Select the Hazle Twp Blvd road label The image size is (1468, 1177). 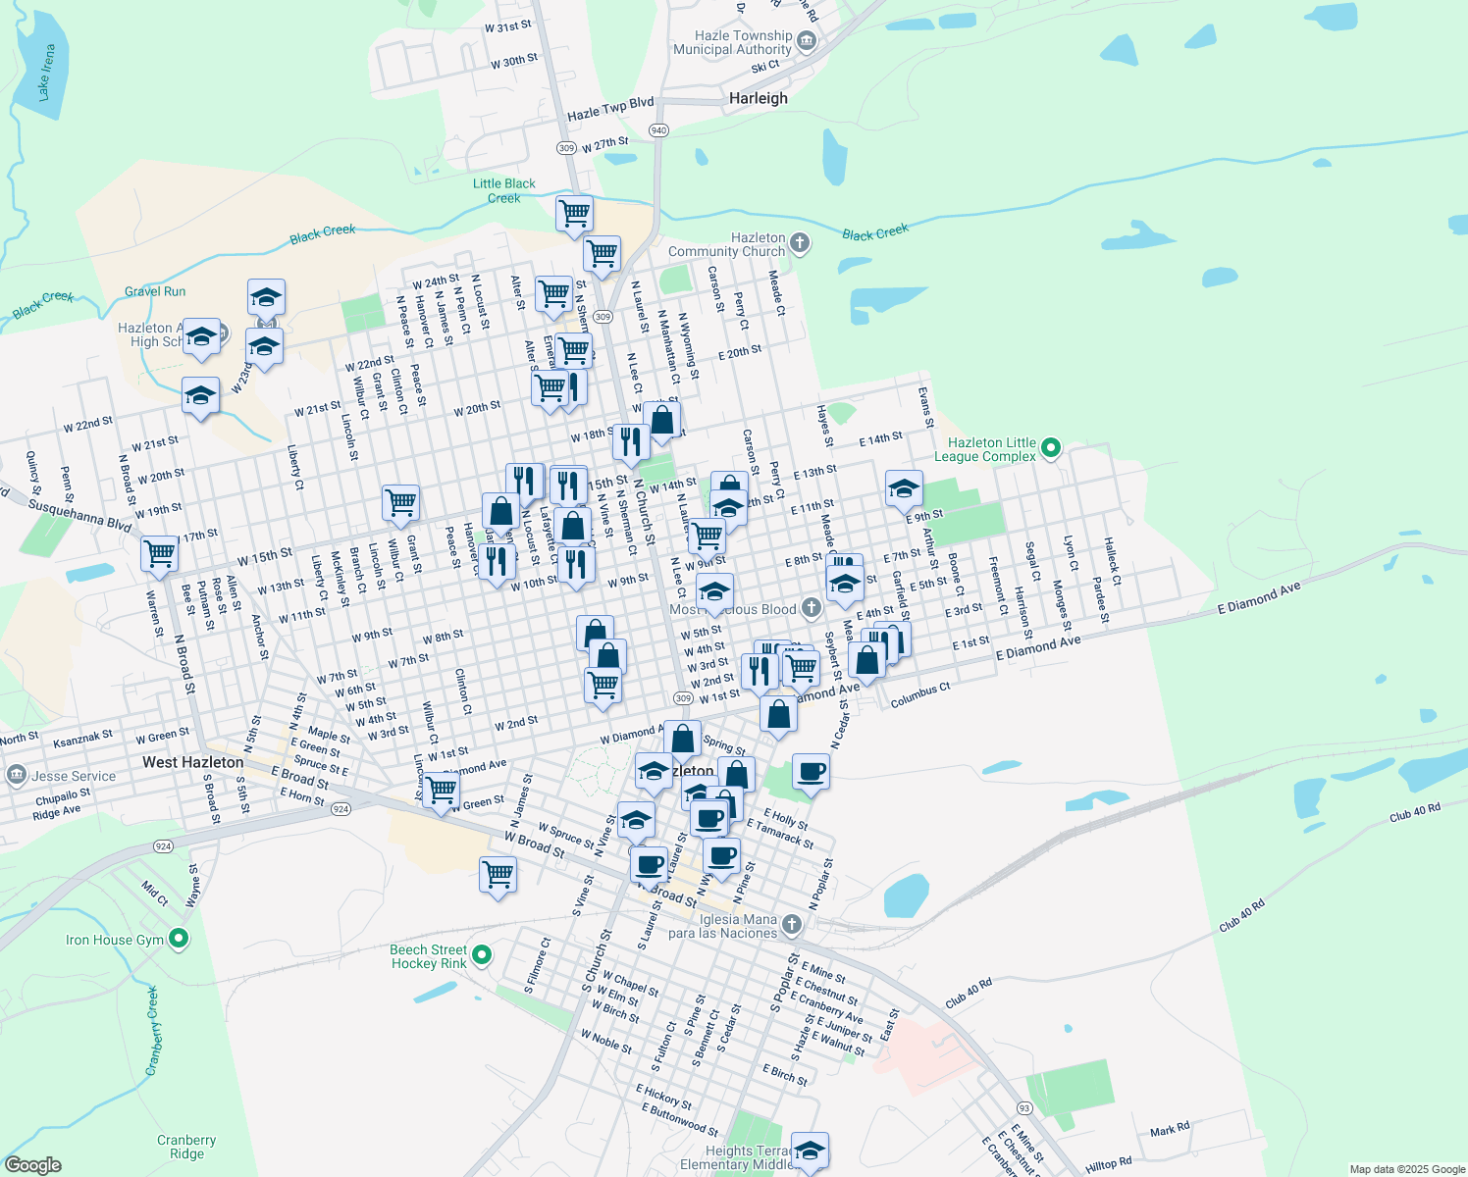pos(610,109)
